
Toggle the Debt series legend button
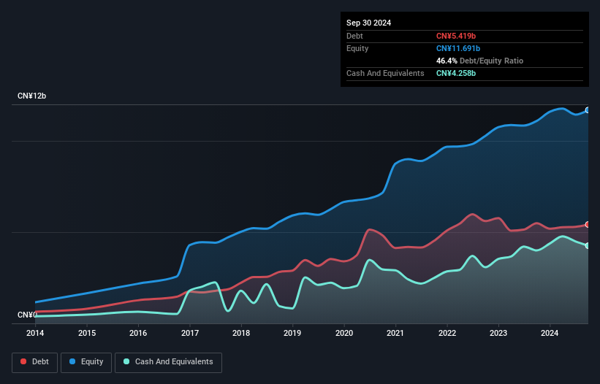click(35, 362)
